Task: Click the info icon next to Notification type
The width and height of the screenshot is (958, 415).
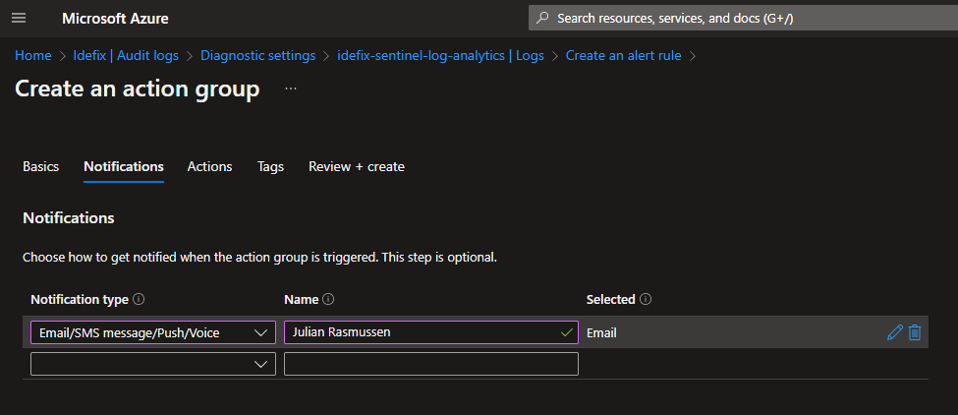Action: tap(139, 300)
